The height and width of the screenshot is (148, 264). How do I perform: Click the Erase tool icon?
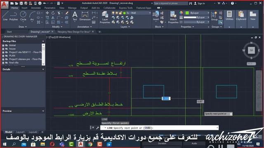pos(67,13)
